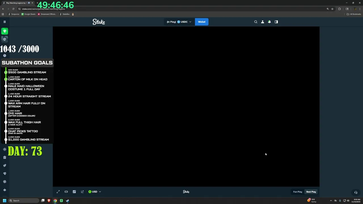The width and height of the screenshot is (363, 204).
Task: Click the Stake search magnifier icon
Action: pyautogui.click(x=256, y=22)
